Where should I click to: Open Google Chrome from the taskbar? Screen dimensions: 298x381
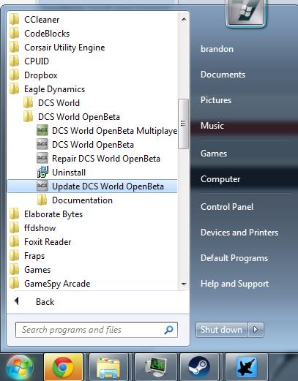(x=63, y=367)
